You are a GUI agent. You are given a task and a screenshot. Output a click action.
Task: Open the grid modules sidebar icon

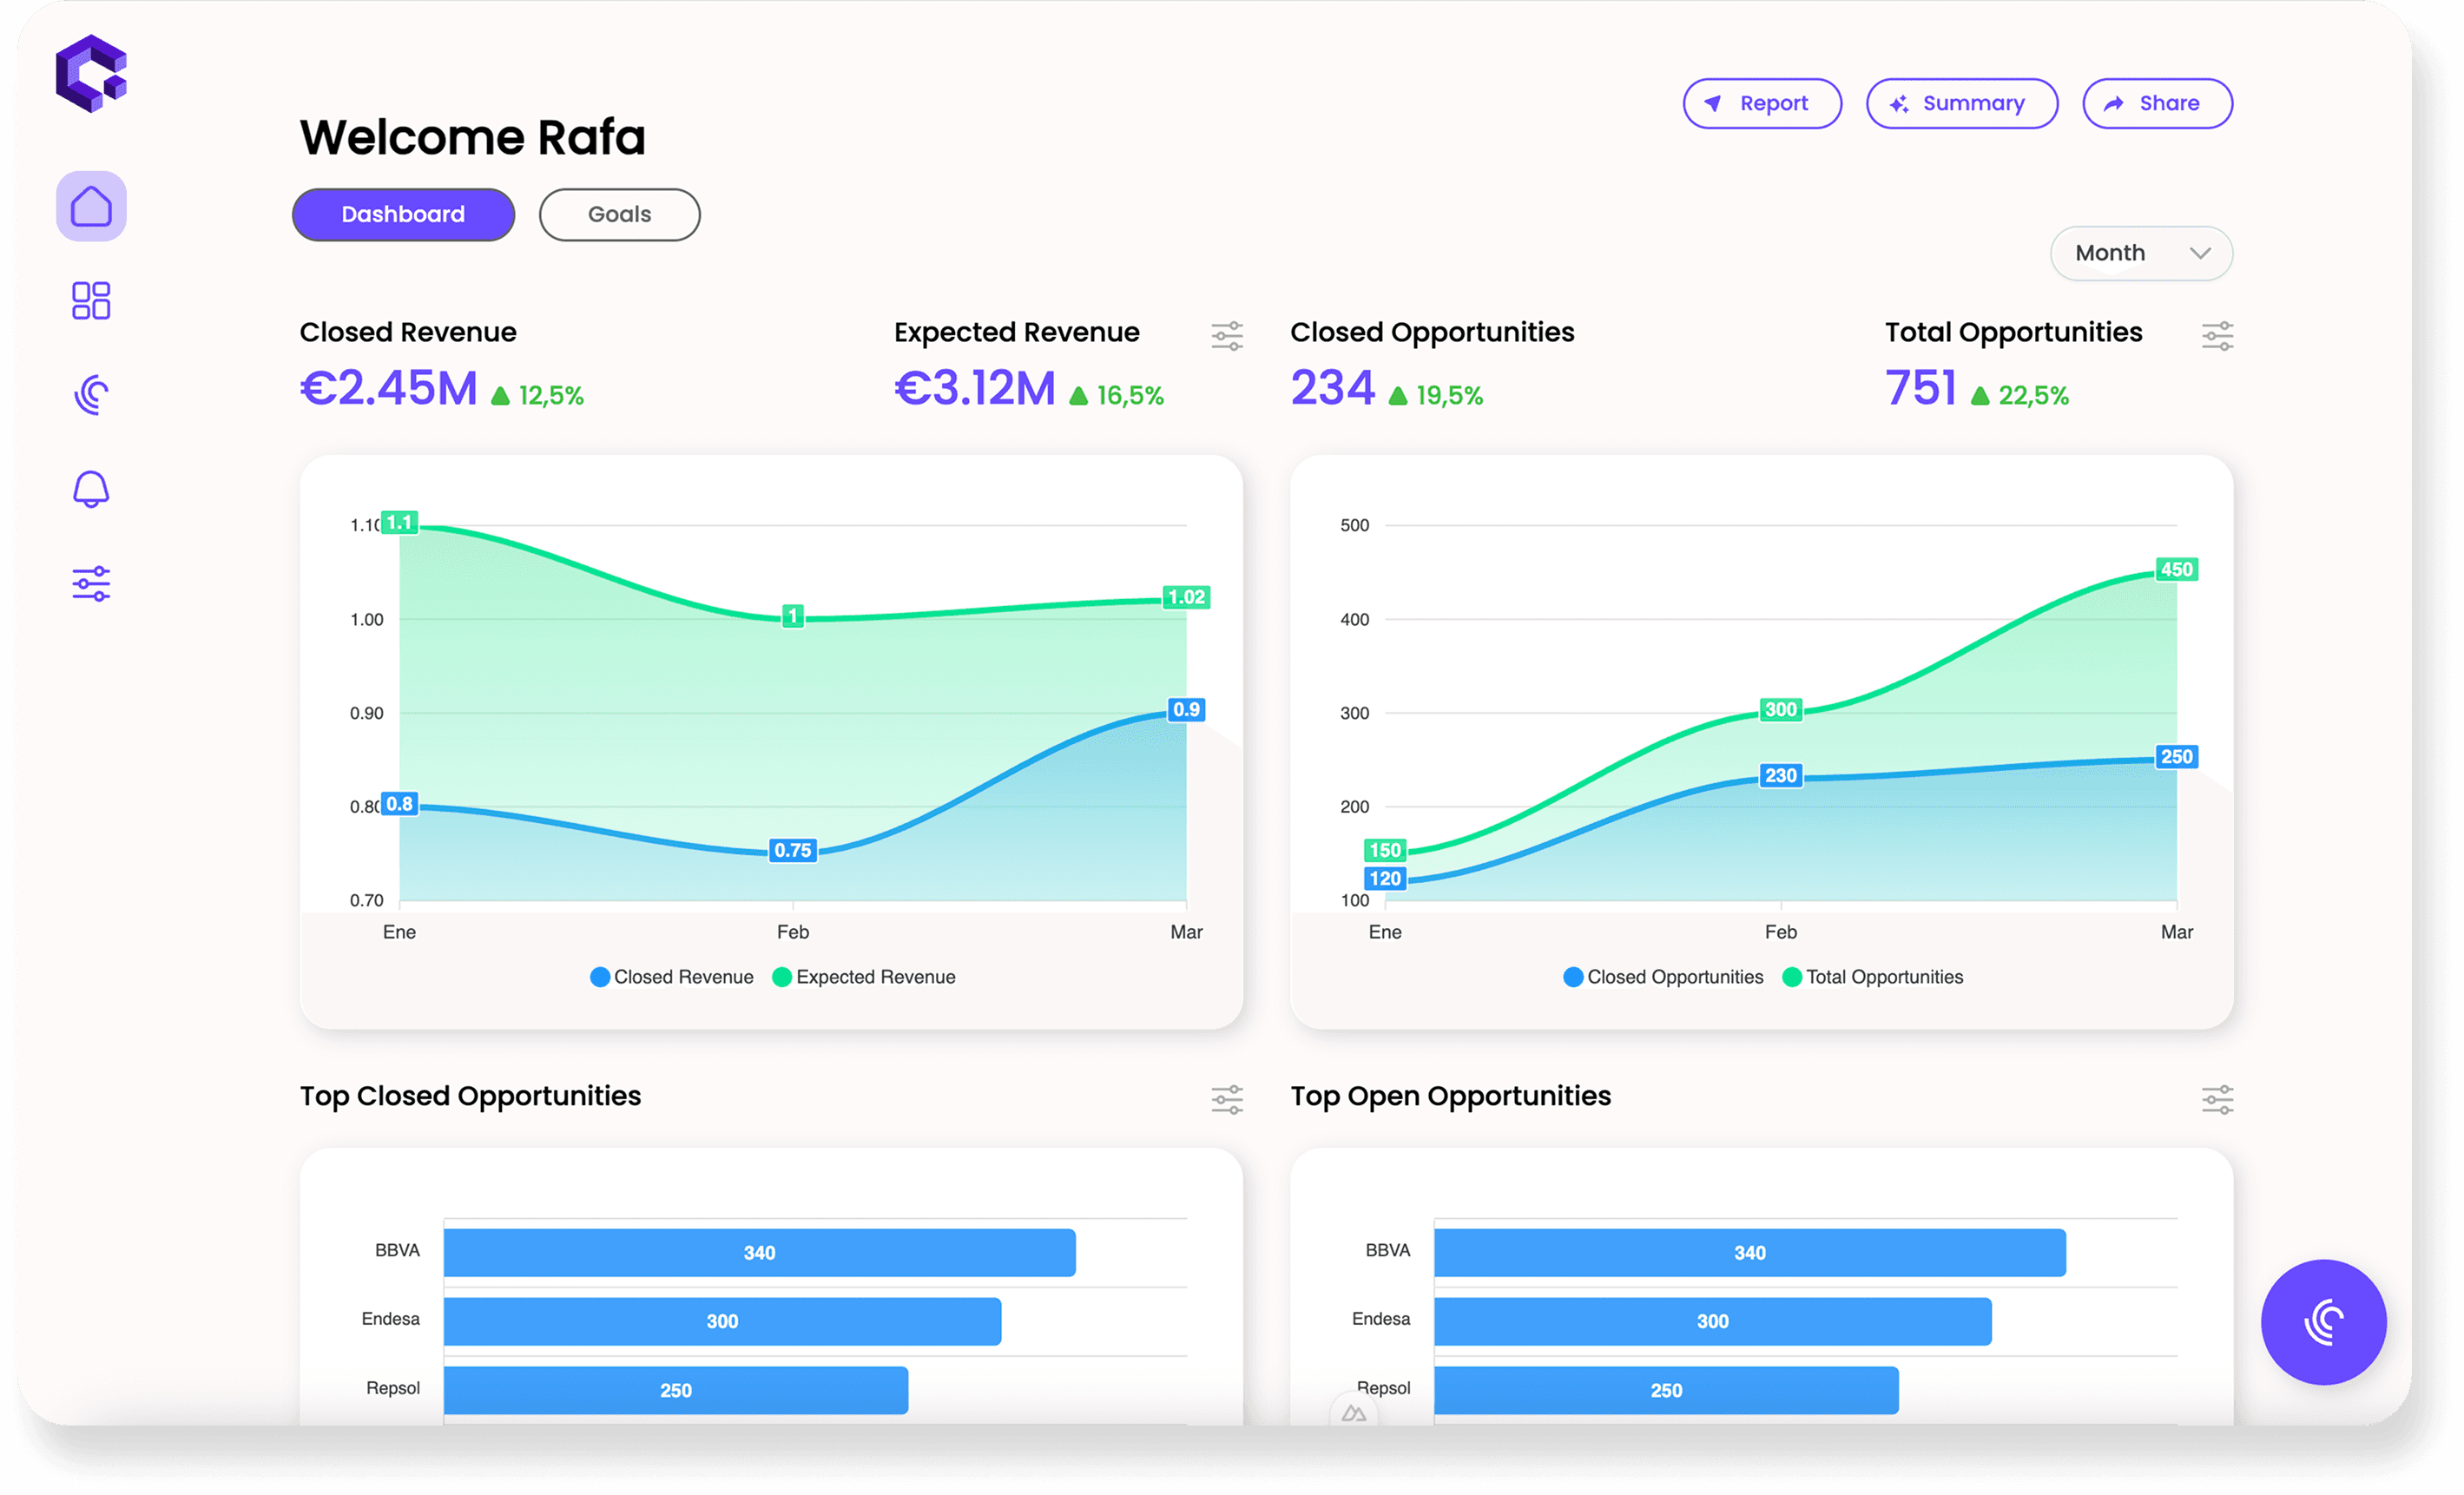[x=91, y=300]
